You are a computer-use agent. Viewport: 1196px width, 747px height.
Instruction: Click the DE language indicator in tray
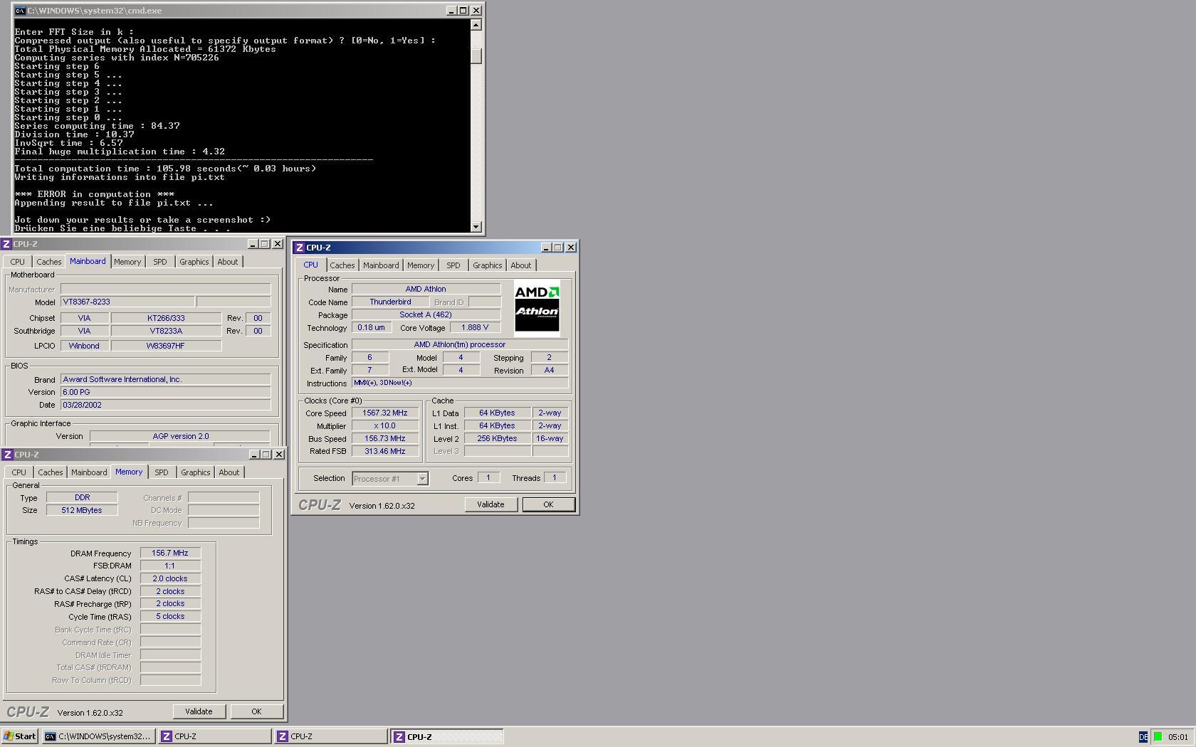click(x=1143, y=737)
